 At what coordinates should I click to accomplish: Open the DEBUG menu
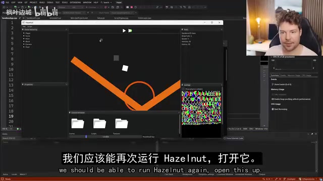(50, 3)
